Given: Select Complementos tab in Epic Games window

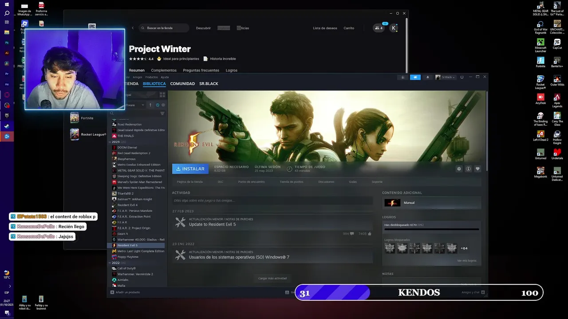Looking at the screenshot, I should coord(164,70).
